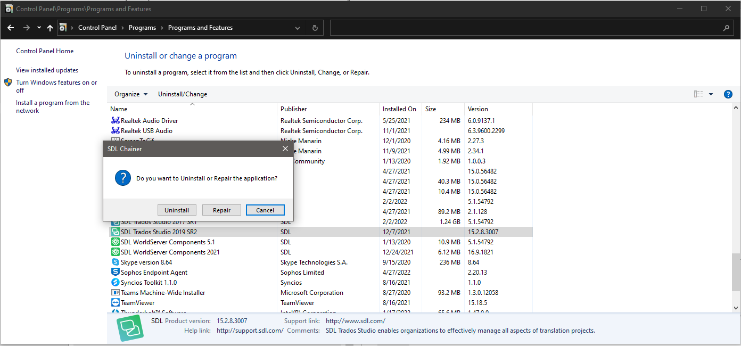Click the Sophos Endpoint Agent shield icon
741x346 pixels.
116,272
